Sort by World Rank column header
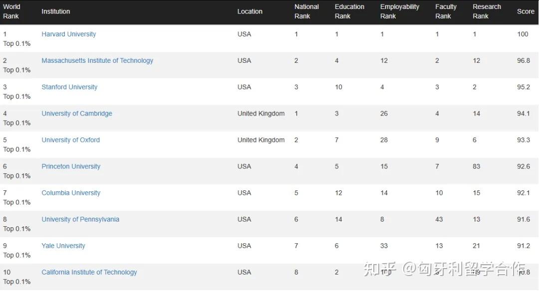 (11, 11)
